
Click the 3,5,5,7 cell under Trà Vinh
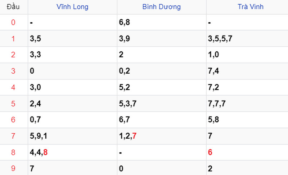(x=247, y=38)
